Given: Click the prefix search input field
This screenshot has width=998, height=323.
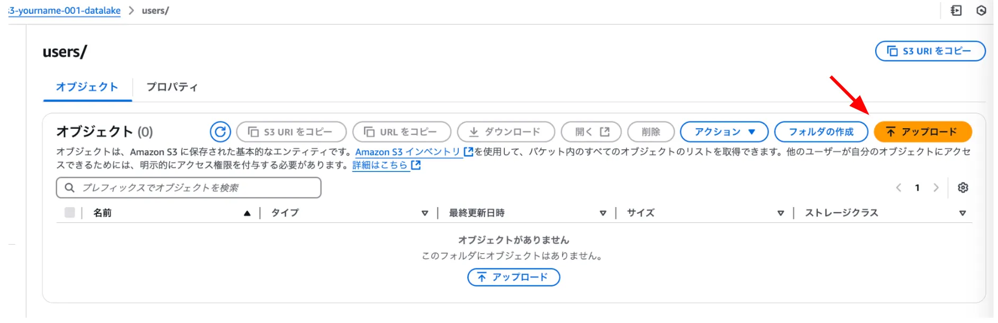Looking at the screenshot, I should (196, 188).
